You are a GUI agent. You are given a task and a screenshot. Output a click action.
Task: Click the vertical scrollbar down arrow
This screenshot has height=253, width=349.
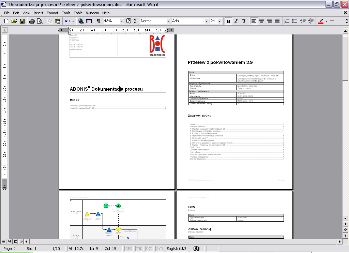346,219
